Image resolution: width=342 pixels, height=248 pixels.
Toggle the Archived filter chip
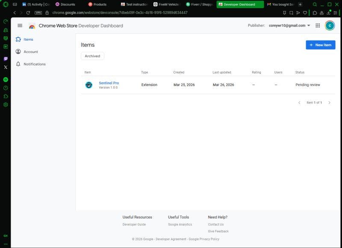[x=92, y=56]
